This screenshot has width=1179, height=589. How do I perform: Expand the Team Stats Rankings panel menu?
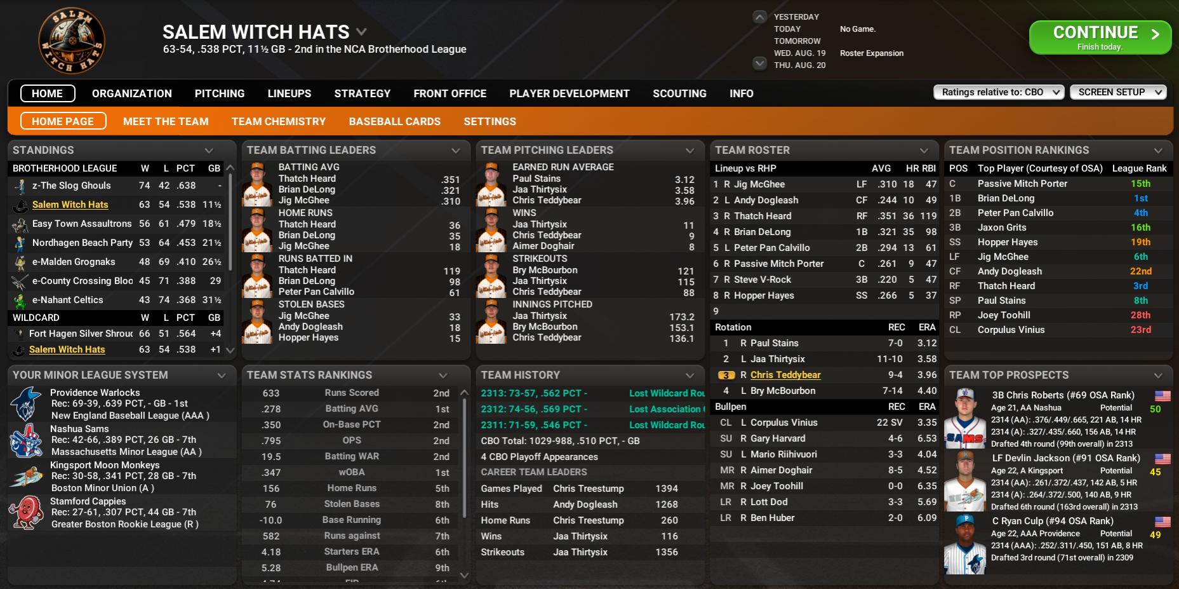[x=443, y=376]
